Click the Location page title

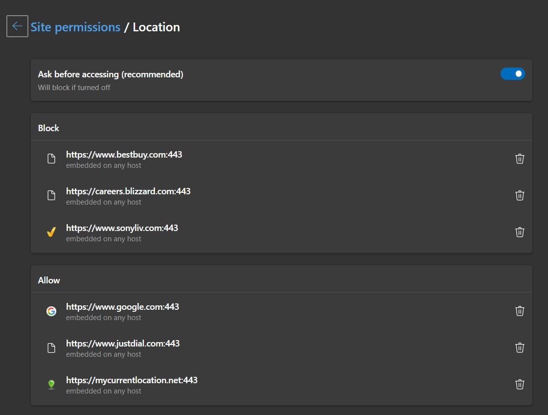click(x=156, y=27)
